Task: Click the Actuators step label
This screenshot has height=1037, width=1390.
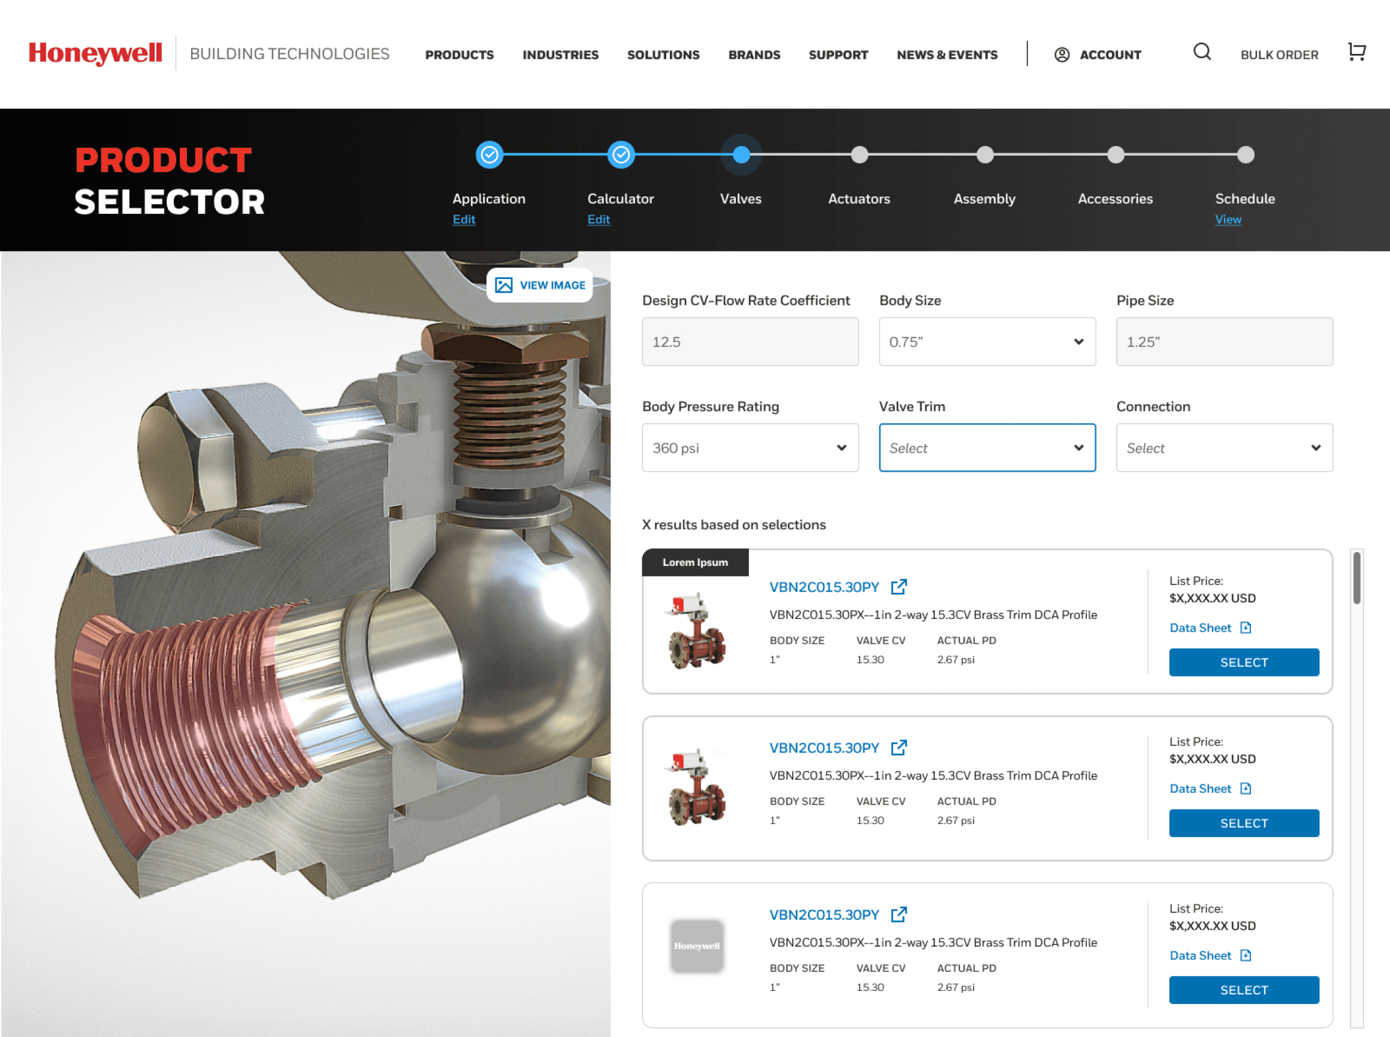Action: [859, 199]
